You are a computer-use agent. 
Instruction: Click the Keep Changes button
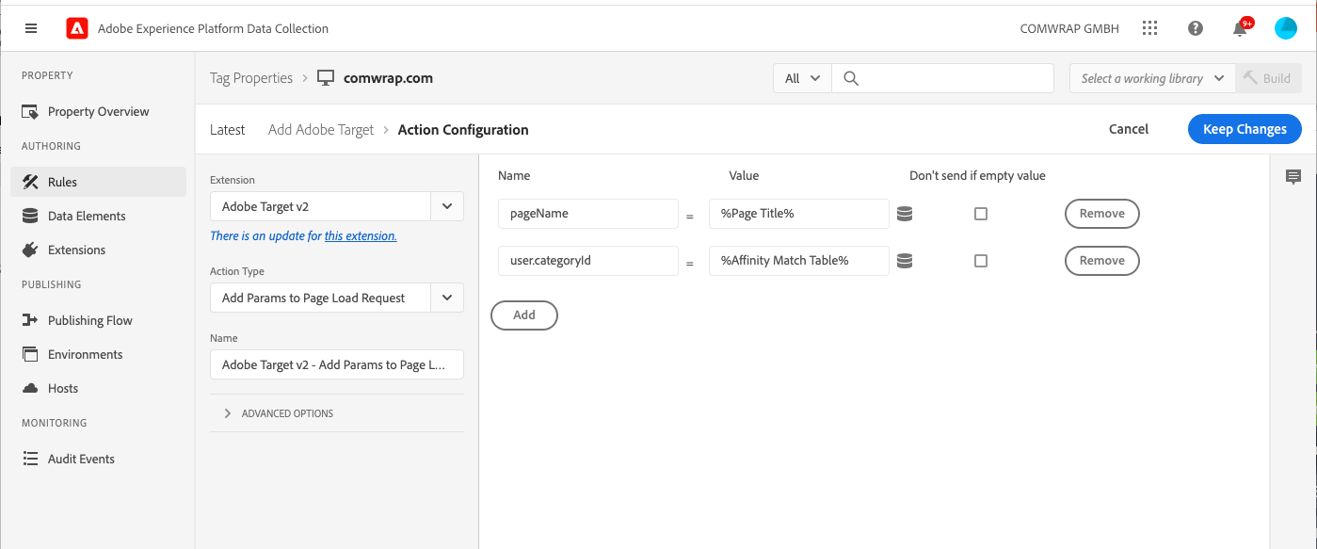(x=1245, y=129)
